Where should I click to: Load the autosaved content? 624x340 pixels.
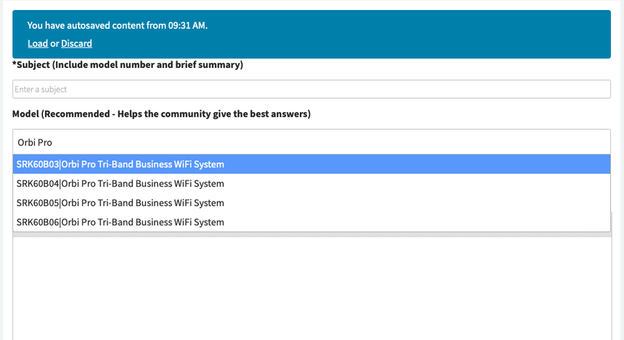[x=38, y=43]
